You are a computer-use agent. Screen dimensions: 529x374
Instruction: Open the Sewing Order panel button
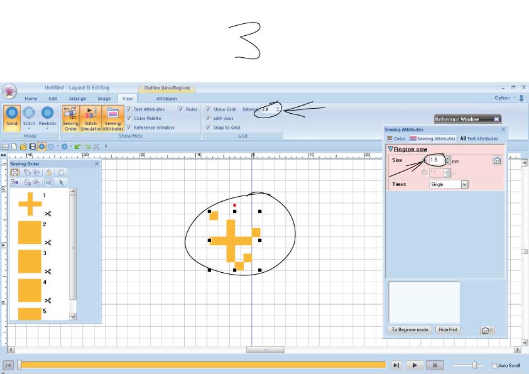pyautogui.click(x=70, y=116)
